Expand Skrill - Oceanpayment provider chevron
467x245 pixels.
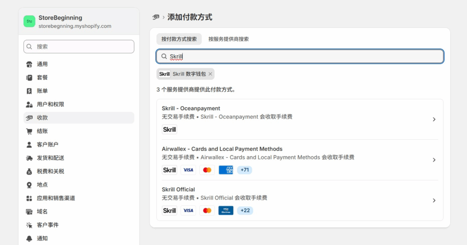pos(434,119)
